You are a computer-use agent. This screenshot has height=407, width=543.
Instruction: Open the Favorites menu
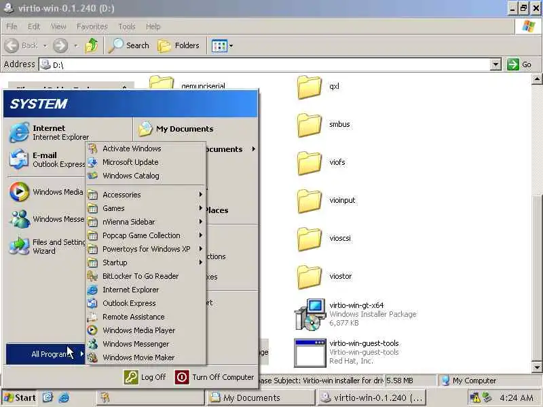coord(92,26)
